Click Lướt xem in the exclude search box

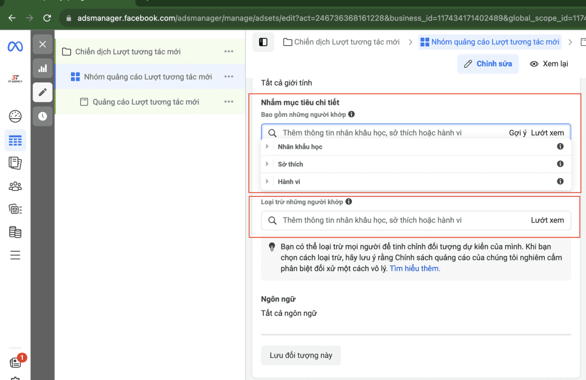[548, 220]
